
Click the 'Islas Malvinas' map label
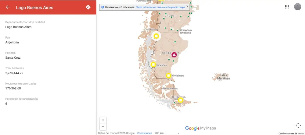tap(224, 77)
